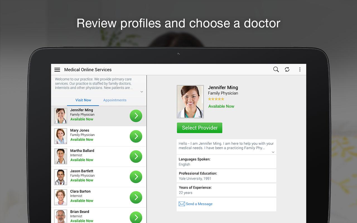Switch to the Appointments tab
This screenshot has width=357, height=223.
tap(115, 100)
